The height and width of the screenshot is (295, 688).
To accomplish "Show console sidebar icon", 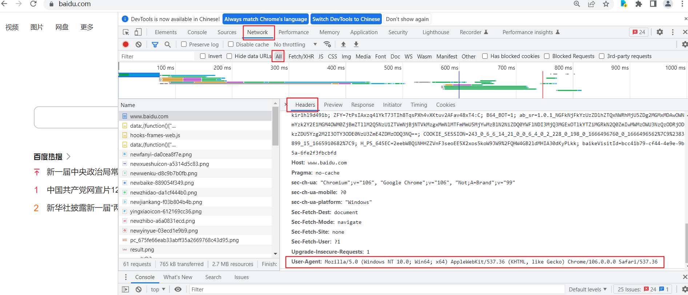I will pos(125,289).
